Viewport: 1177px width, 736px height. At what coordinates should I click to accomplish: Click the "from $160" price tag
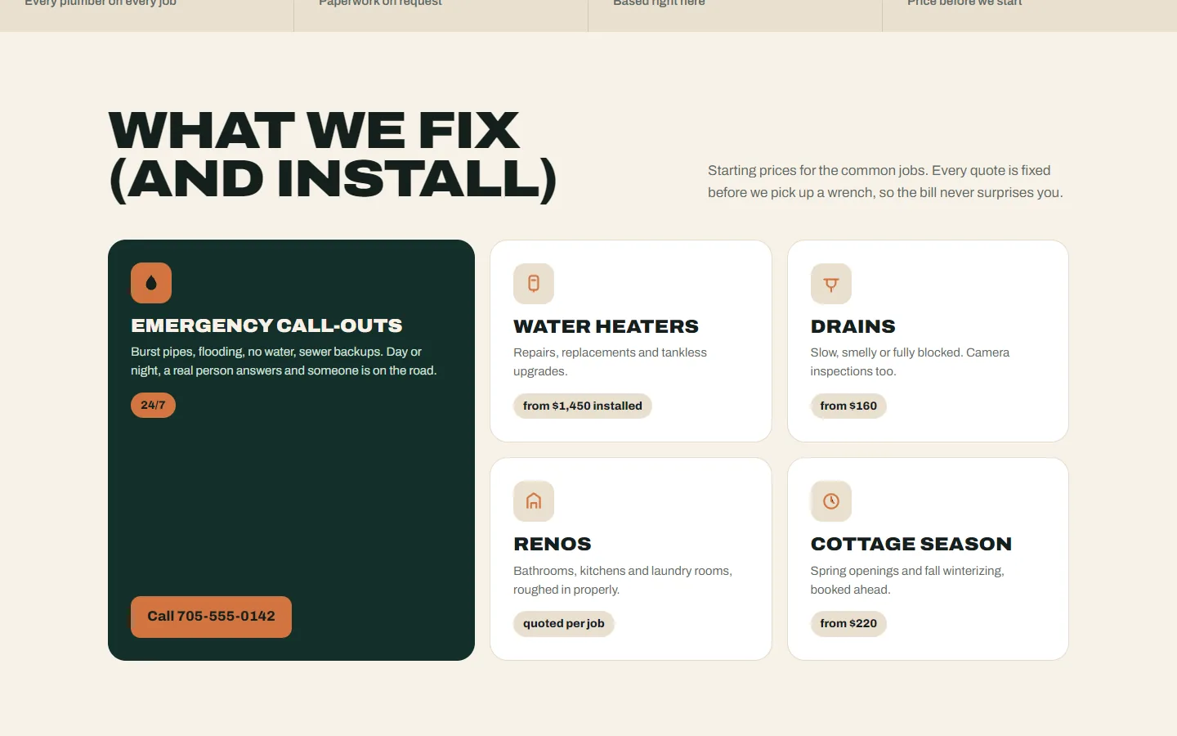(848, 406)
